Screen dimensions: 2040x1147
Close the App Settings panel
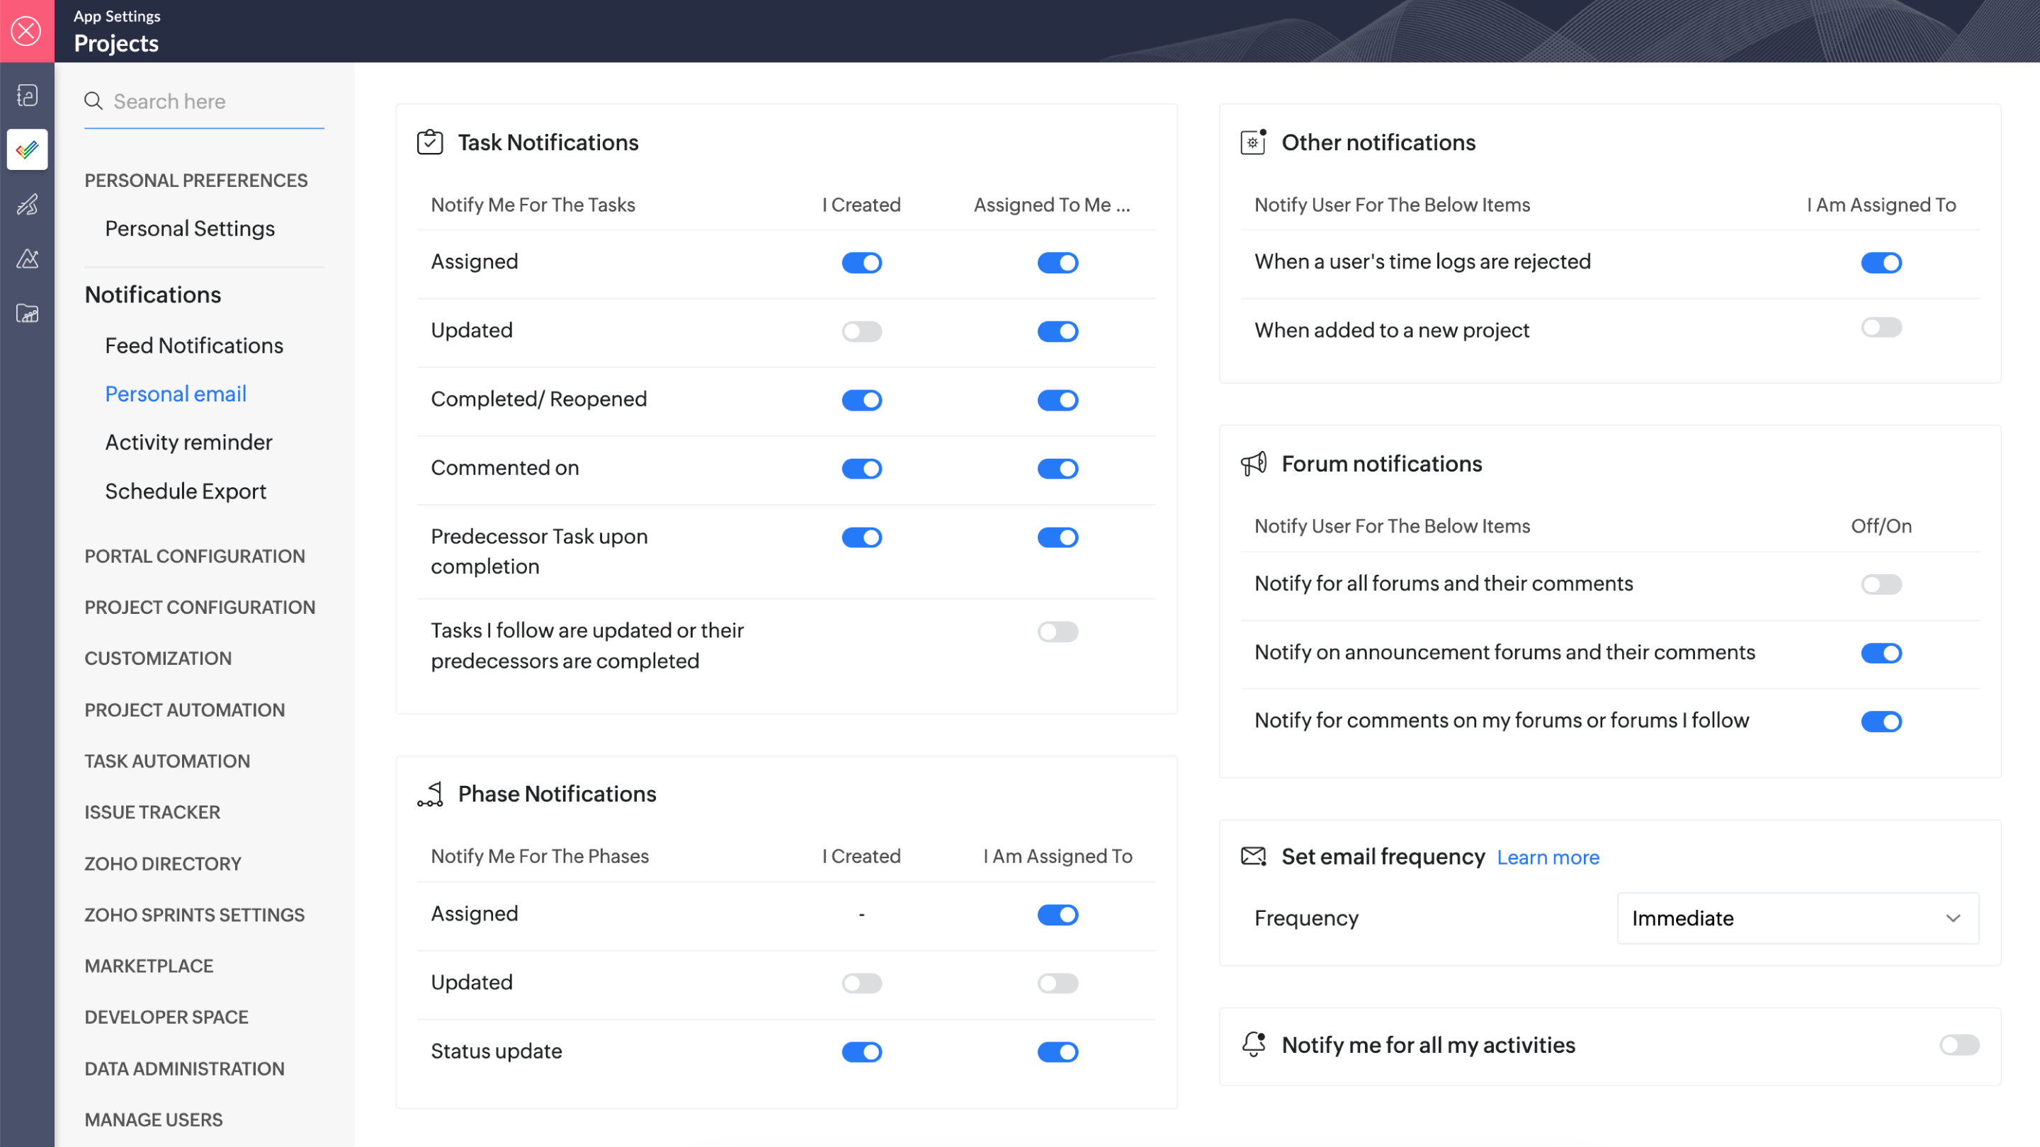pos(27,31)
